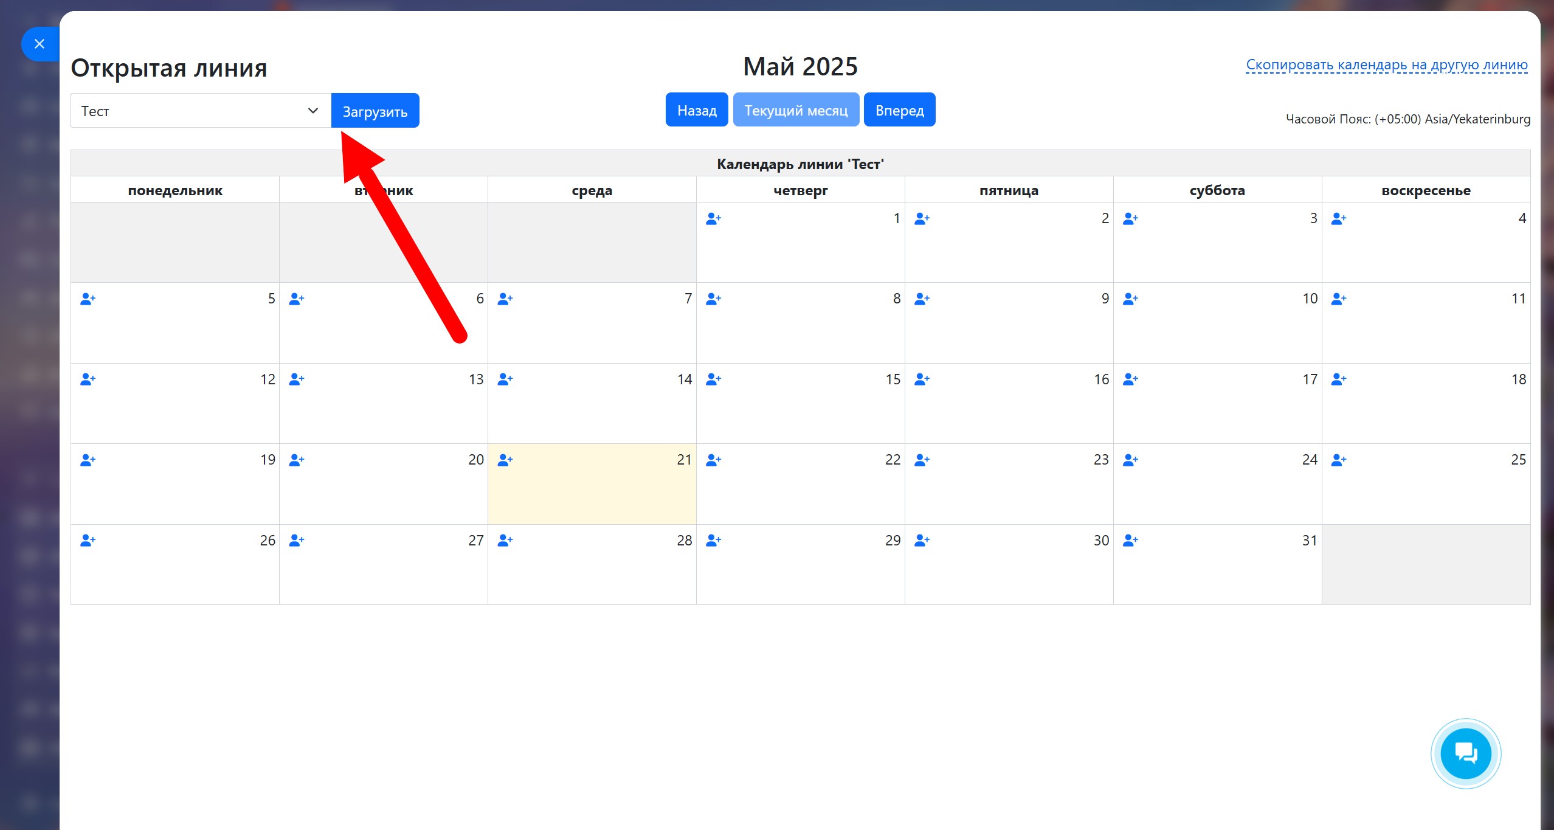
Task: Click the Текущий месяц button
Action: click(795, 110)
